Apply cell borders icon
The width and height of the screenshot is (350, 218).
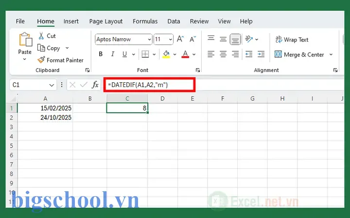145,54
